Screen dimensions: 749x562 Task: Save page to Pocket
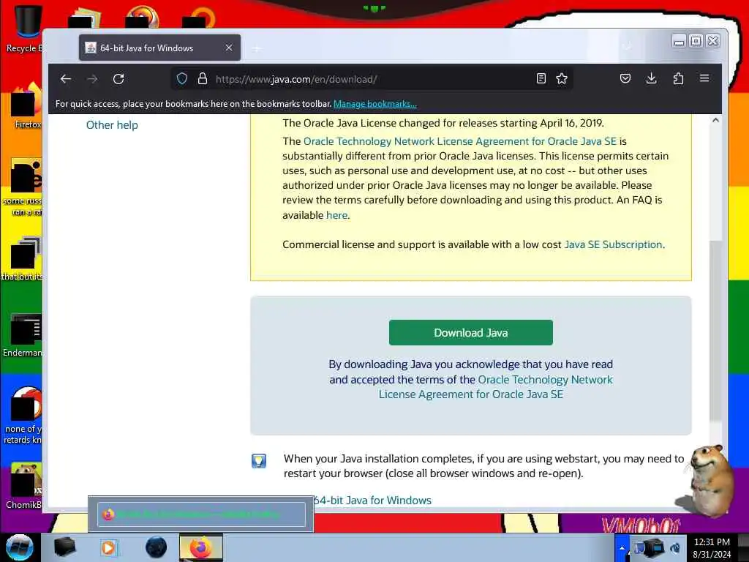(x=625, y=78)
